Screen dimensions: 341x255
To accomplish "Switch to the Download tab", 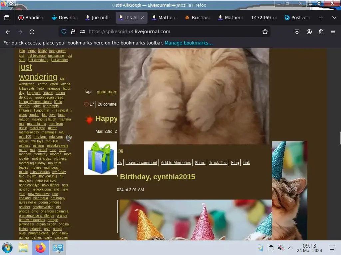I will point(65,18).
